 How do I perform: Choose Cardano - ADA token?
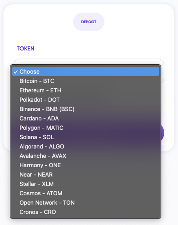(x=86, y=118)
